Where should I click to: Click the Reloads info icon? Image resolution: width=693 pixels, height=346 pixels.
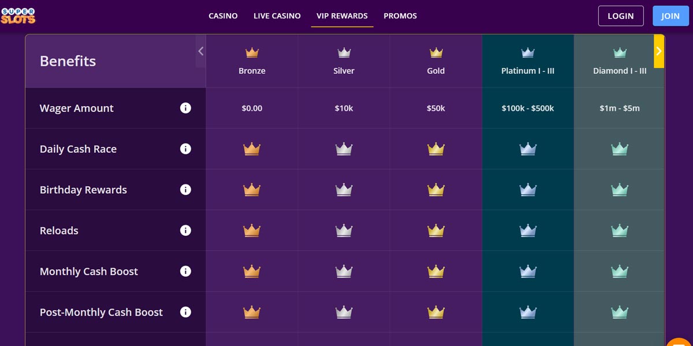185,231
